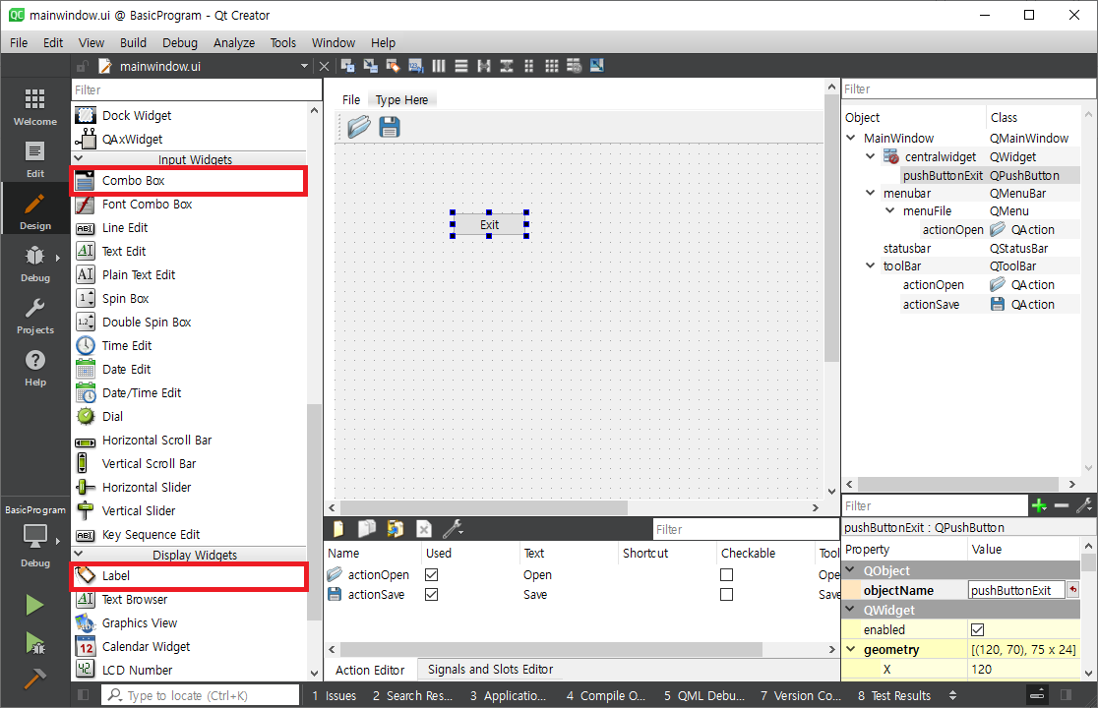This screenshot has width=1098, height=708.
Task: Toggle Checkable checkbox for actionOpen
Action: pos(726,574)
